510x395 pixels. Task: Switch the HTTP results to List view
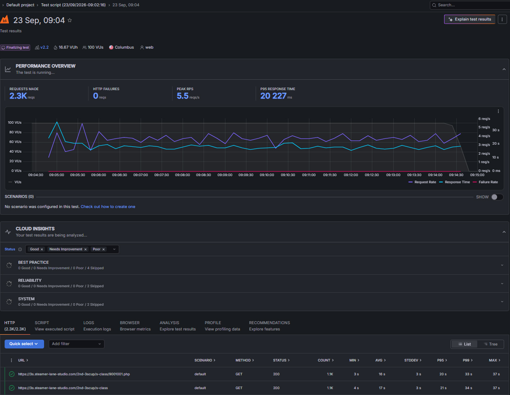click(464, 344)
